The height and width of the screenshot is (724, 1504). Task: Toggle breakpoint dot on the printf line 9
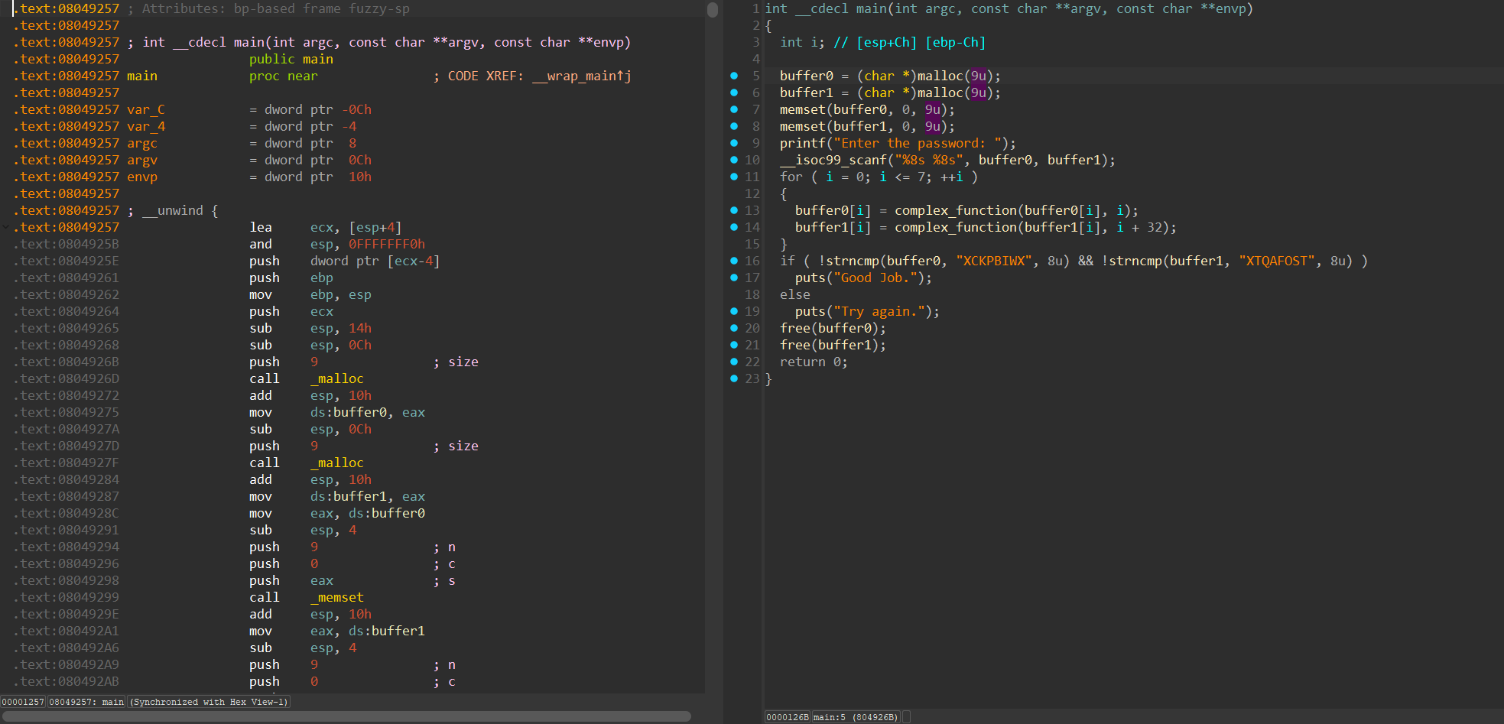click(x=734, y=143)
